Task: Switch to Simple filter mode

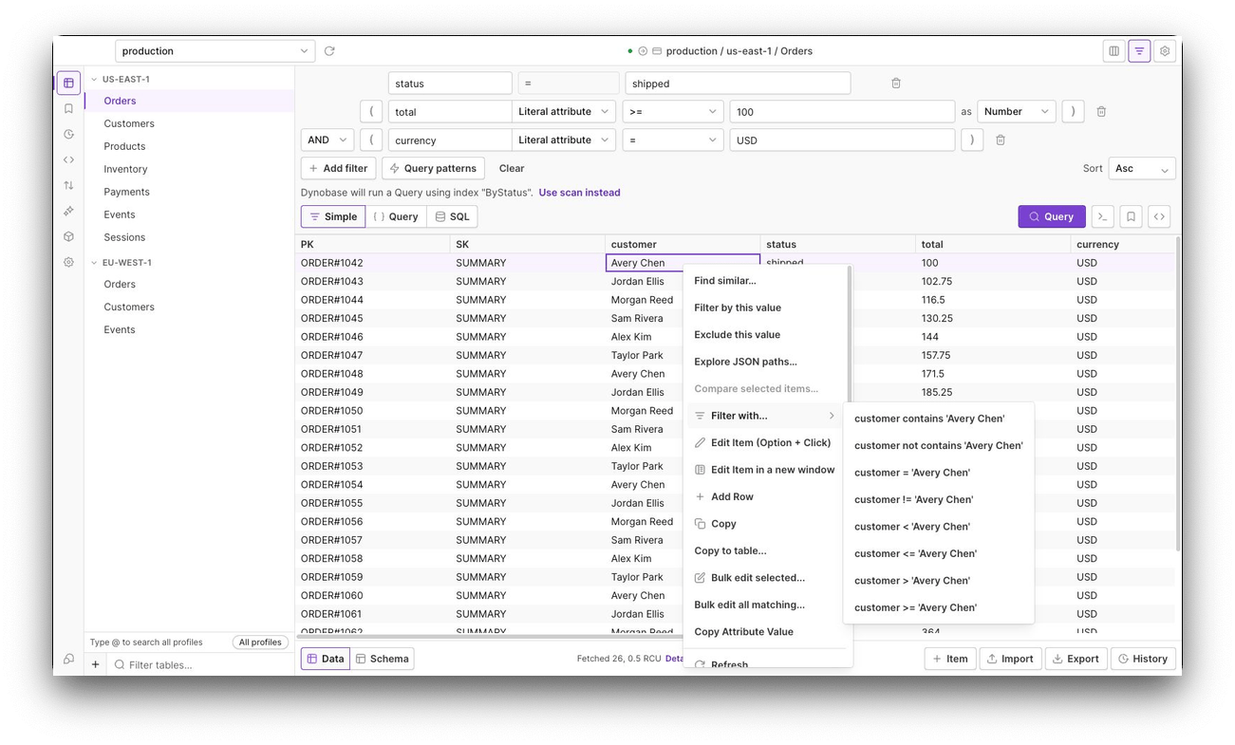Action: tap(333, 216)
